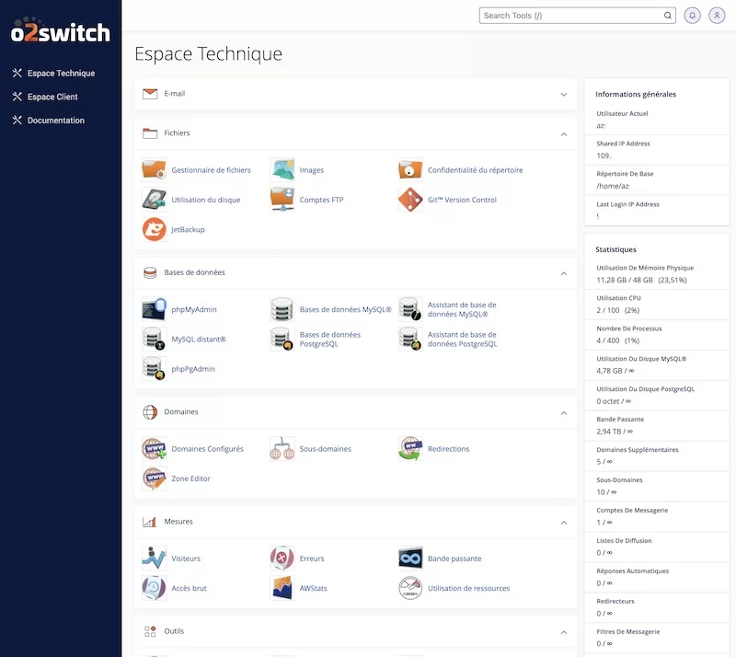Open user account icon
736x657 pixels.
point(717,16)
